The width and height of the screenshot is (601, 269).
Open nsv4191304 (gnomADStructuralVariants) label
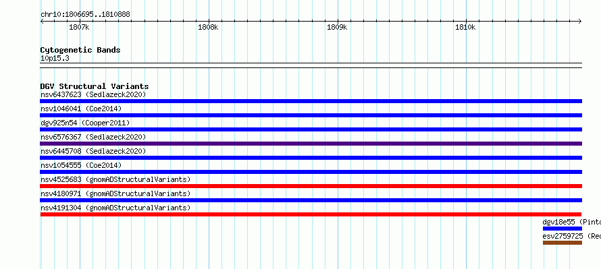point(115,208)
